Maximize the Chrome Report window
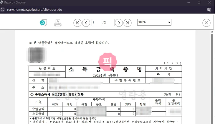215x124 pixels. pos(199,2)
